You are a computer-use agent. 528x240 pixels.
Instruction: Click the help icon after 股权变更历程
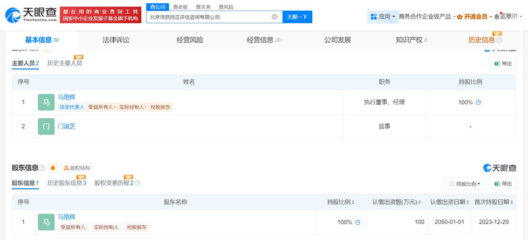[137, 183]
